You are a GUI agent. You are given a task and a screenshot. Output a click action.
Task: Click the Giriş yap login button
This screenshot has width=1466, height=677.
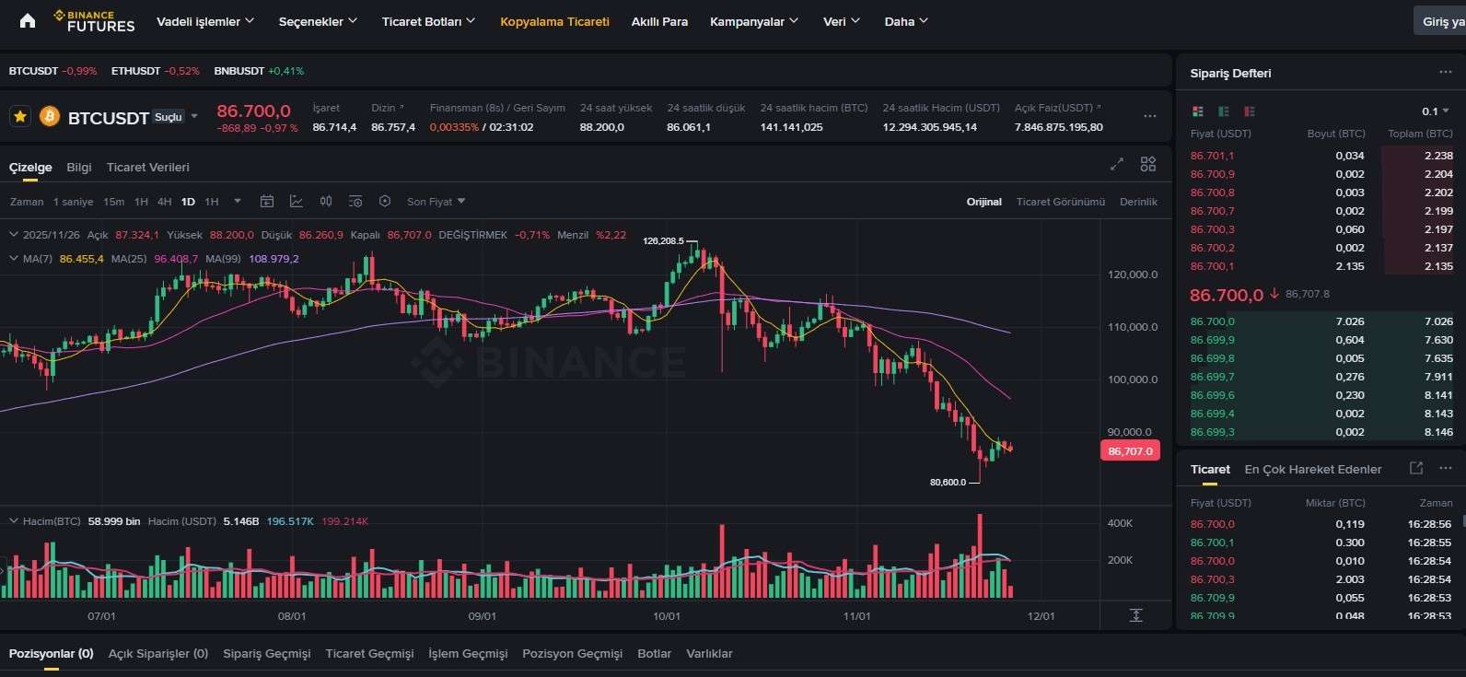tap(1440, 21)
